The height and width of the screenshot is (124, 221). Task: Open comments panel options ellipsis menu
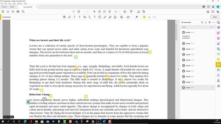click(x=213, y=22)
